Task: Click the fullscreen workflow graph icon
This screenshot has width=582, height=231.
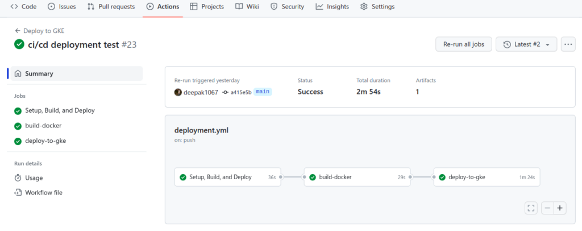Action: click(531, 208)
